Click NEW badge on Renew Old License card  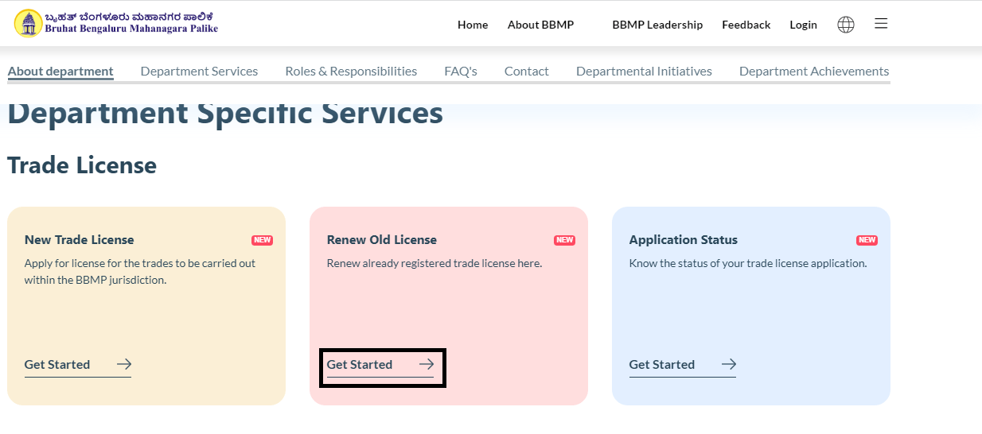point(564,240)
